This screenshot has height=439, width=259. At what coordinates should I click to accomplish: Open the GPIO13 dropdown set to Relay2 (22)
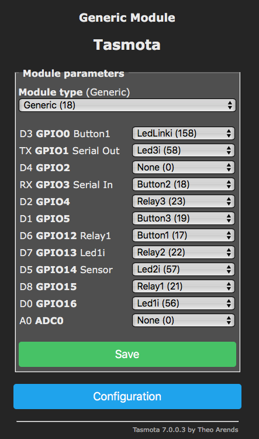click(183, 252)
